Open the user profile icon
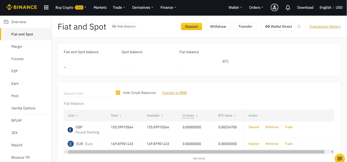The width and height of the screenshot is (347, 162). (x=275, y=7)
